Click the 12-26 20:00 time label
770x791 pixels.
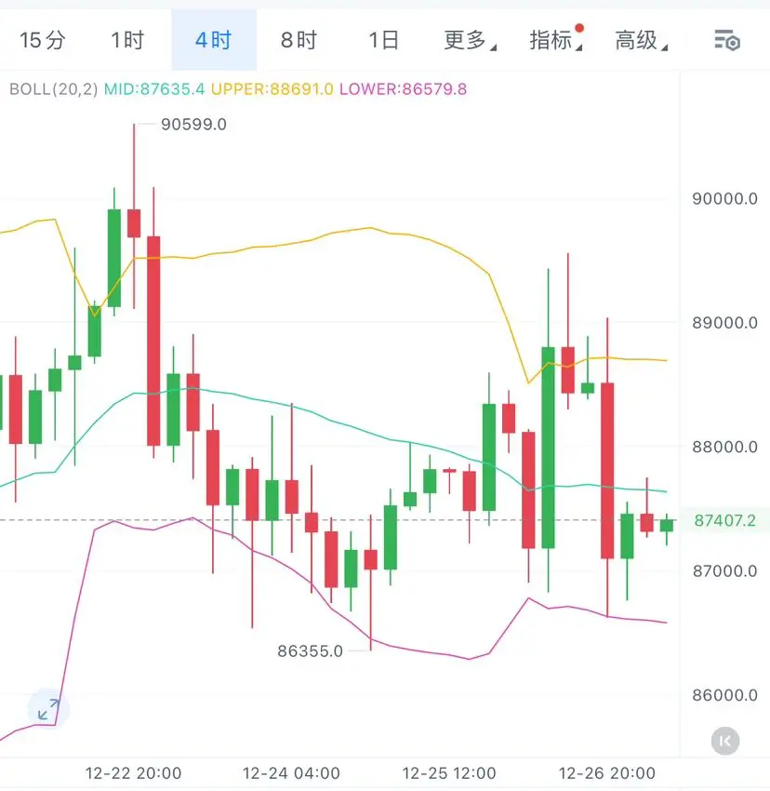607,772
